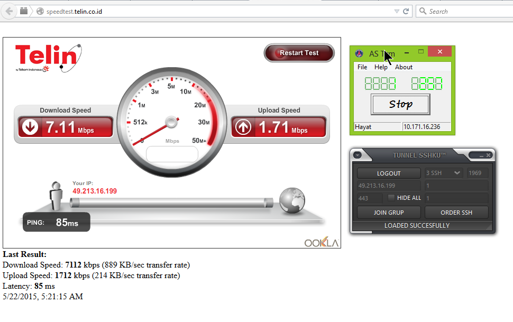Image resolution: width=513 pixels, height=322 pixels.
Task: Open the About menu in AS Team
Action: 404,67
